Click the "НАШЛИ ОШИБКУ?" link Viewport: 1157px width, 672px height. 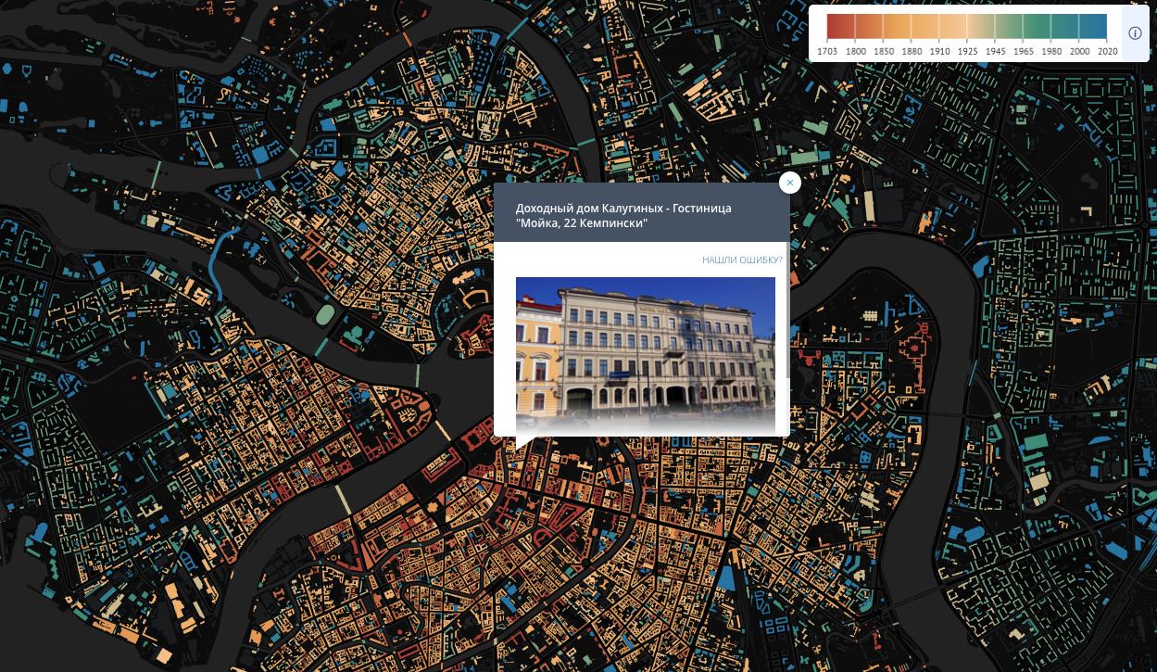click(x=742, y=260)
